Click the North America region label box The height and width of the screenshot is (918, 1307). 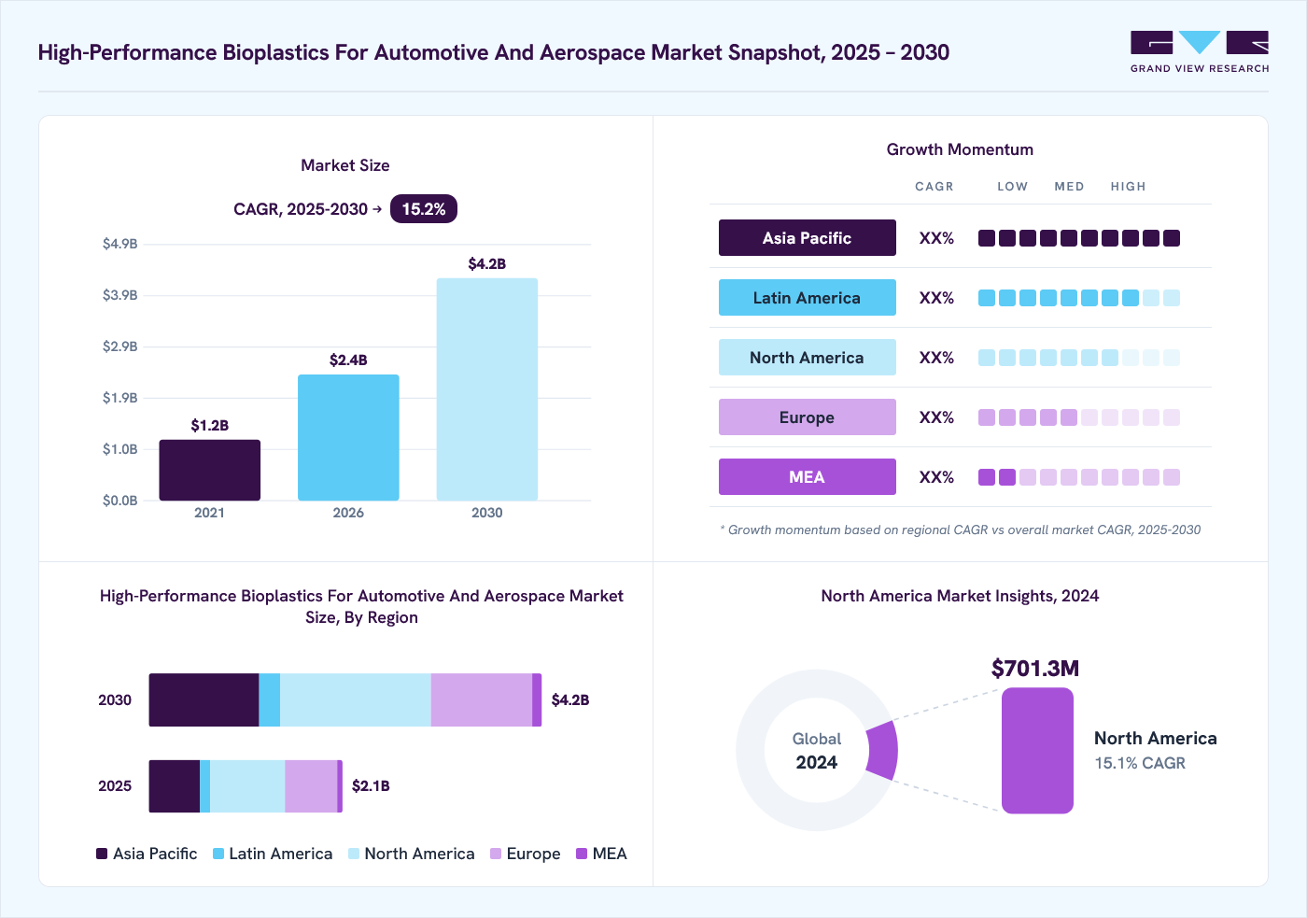pyautogui.click(x=808, y=358)
